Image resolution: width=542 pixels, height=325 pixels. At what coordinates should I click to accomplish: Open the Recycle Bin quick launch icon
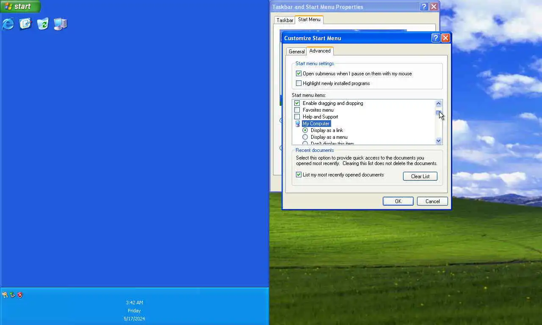tap(43, 24)
